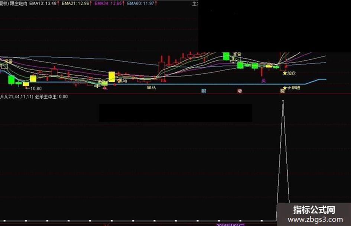Image resolution: width=351 pixels, height=226 pixels.
Task: Select the 10.80 low price arrow label
Action: [33, 89]
